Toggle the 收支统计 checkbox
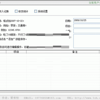This screenshot has height=100, width=100. (x=16, y=11)
